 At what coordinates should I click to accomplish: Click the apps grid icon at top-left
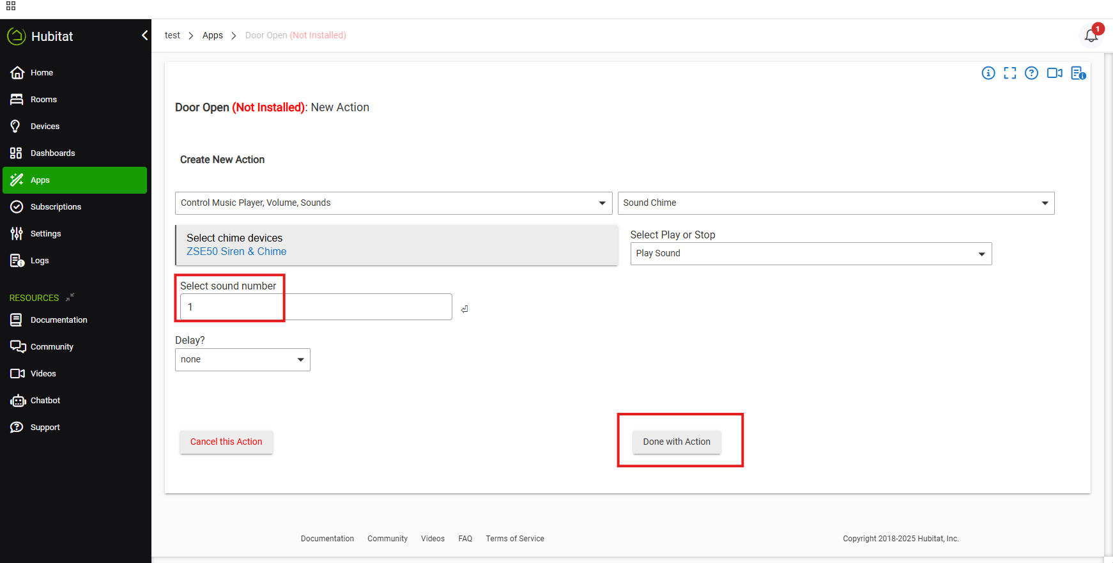point(11,6)
